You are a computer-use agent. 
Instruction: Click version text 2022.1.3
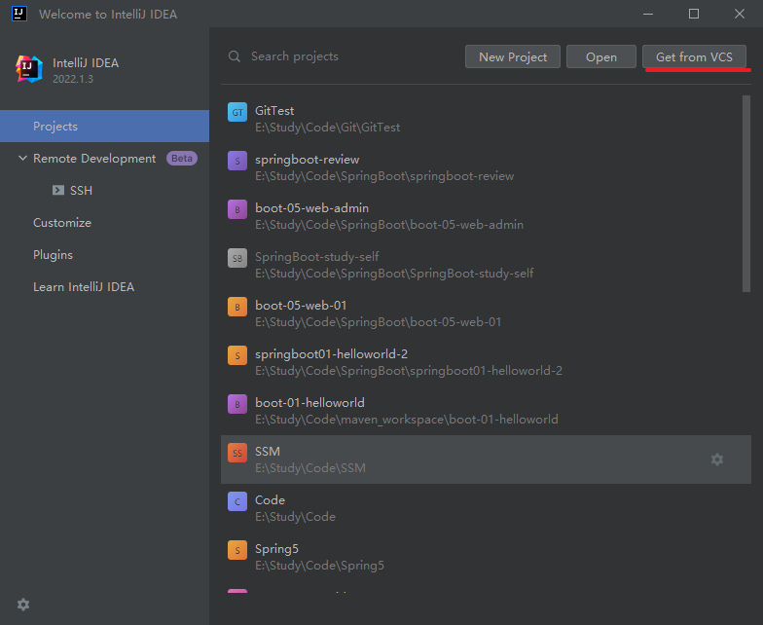(x=72, y=79)
